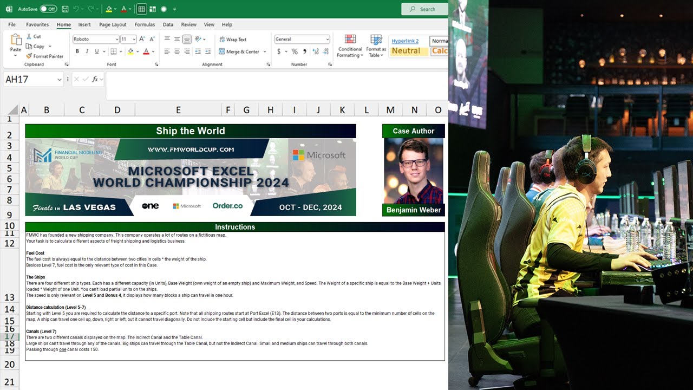Viewport: 693px width, 390px height.
Task: Click the Search box in title bar
Action: [x=424, y=9]
